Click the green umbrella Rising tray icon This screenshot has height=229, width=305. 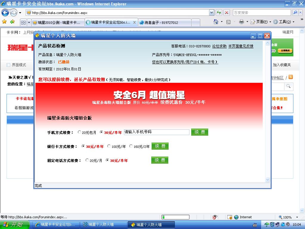267,225
